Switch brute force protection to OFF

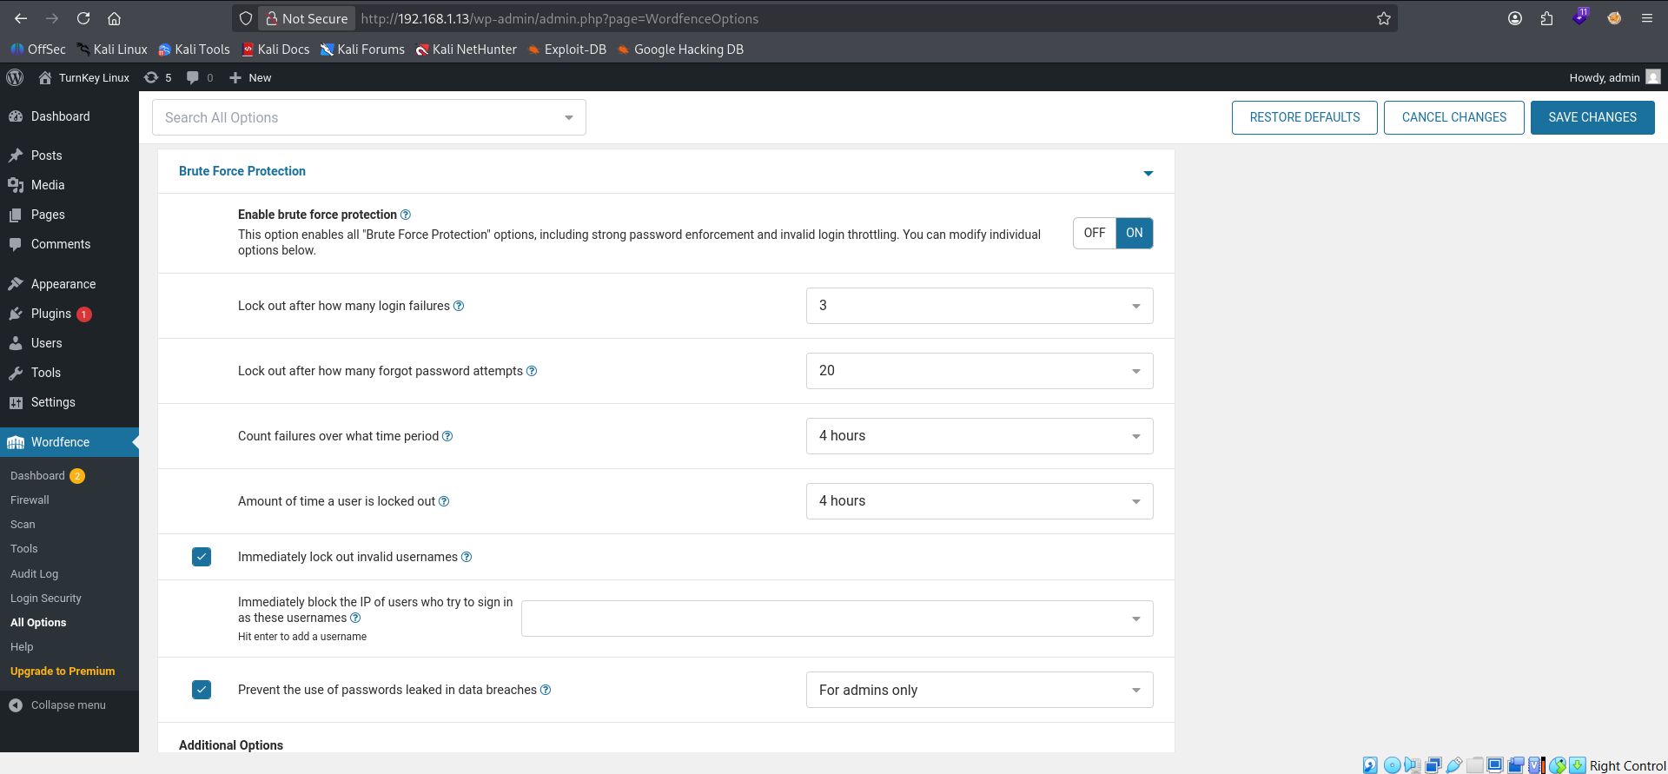[1095, 233]
